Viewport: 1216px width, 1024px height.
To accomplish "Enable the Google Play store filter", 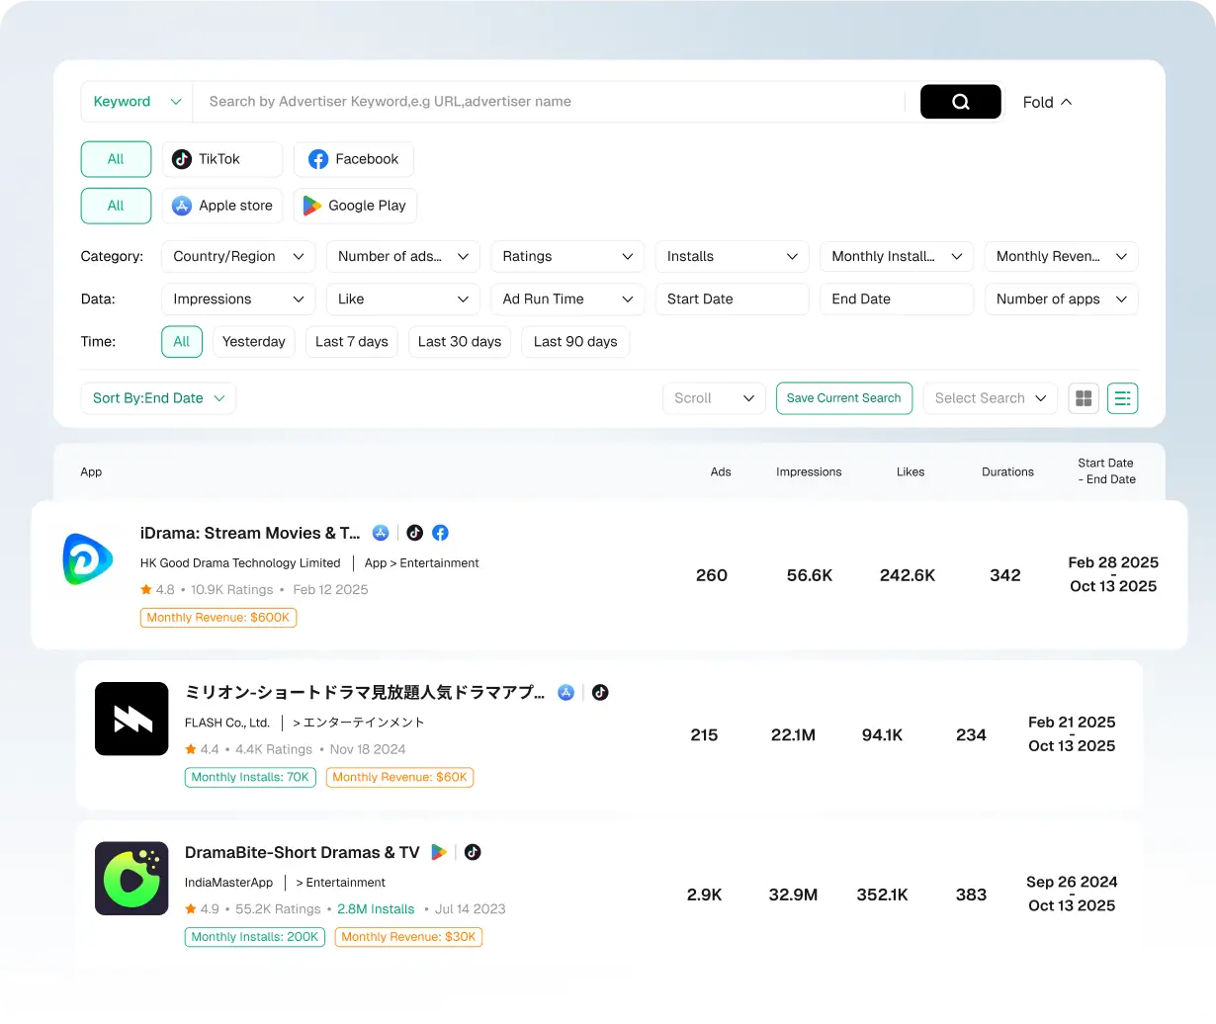I will (x=355, y=206).
